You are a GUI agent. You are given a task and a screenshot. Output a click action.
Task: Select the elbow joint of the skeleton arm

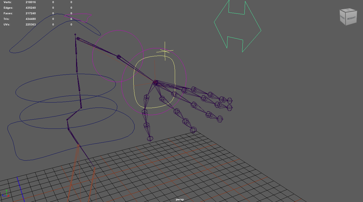coord(118,57)
